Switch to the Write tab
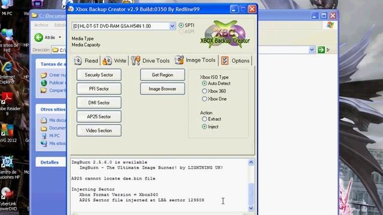Viewport: 383px width, 215px height. (114, 61)
